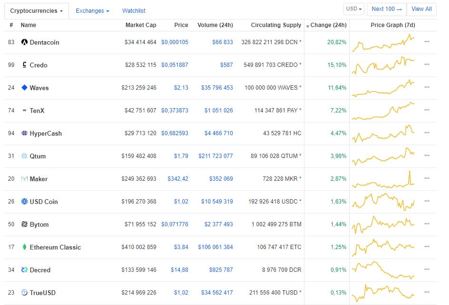Click the Decred logo icon

24,270
